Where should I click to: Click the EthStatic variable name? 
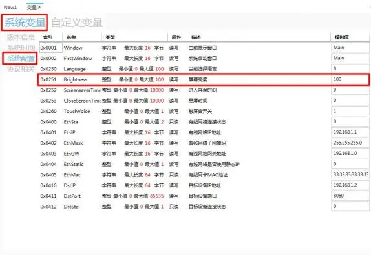tap(74, 164)
